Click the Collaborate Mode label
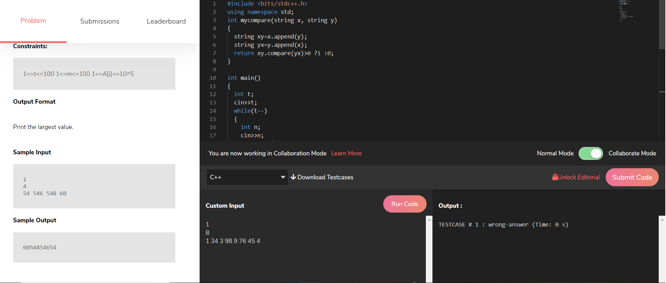This screenshot has width=666, height=283. coord(632,153)
